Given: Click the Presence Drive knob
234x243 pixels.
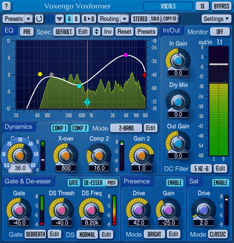Looking at the screenshot, I should coord(139,210).
